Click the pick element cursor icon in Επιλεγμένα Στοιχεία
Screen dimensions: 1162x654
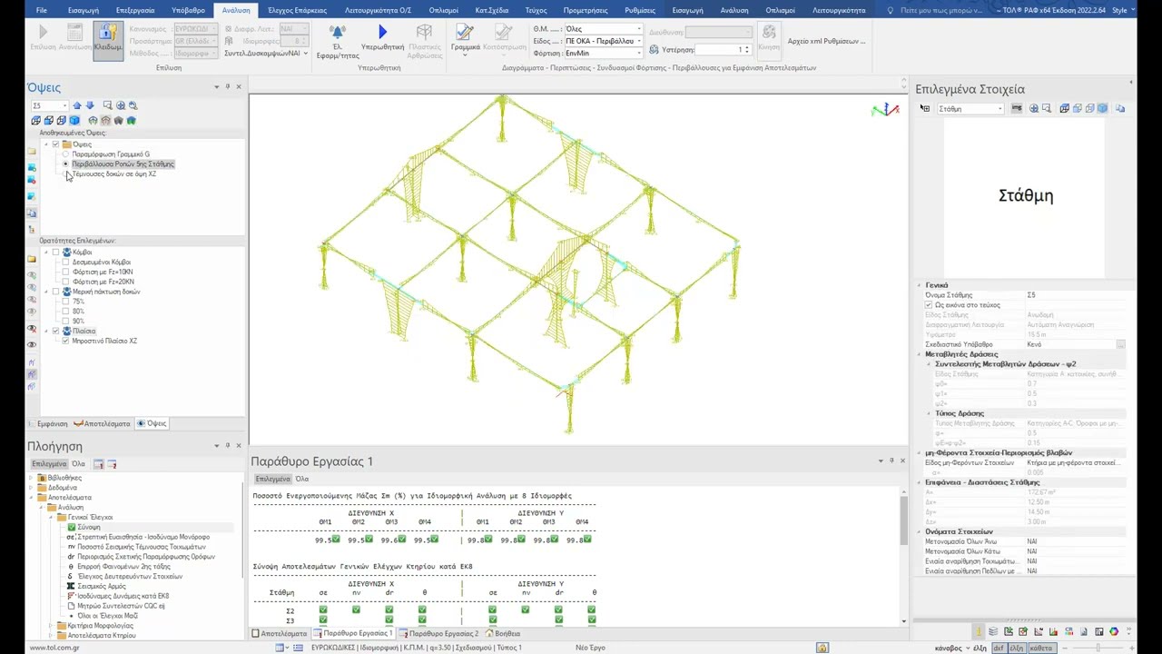pyautogui.click(x=924, y=109)
